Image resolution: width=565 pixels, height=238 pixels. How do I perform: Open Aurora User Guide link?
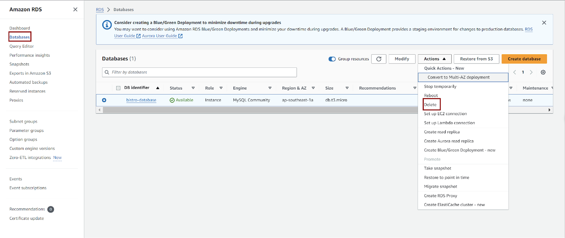160,36
